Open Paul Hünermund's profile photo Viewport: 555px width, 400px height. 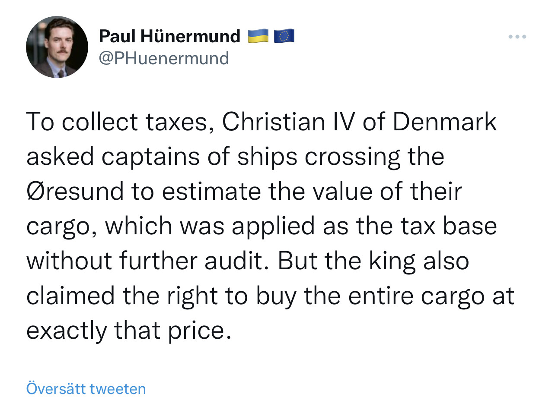(x=57, y=47)
